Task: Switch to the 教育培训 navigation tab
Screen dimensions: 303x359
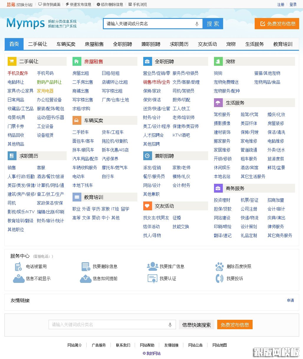Action: pyautogui.click(x=283, y=44)
